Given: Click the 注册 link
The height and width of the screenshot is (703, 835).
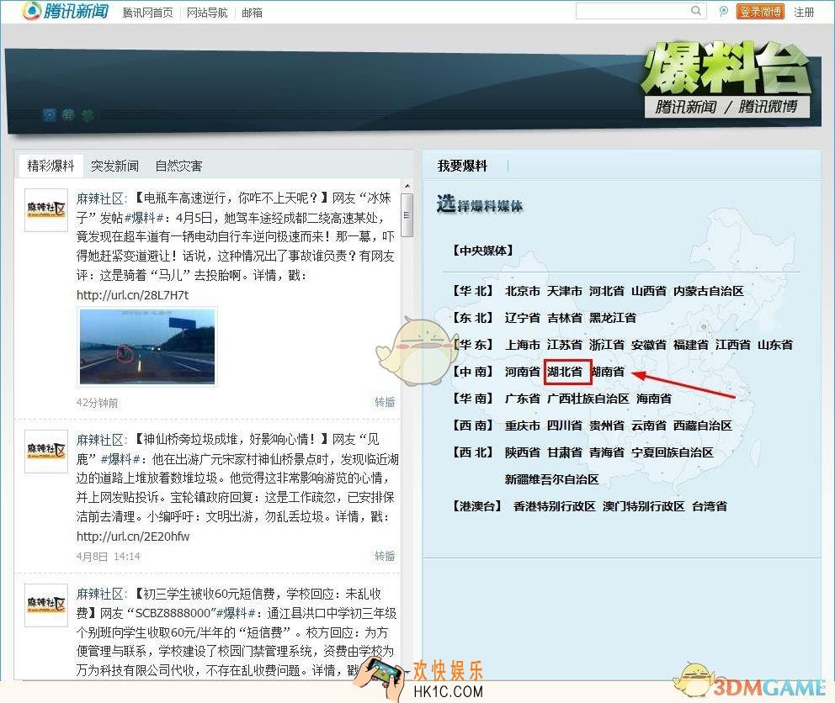Looking at the screenshot, I should (x=804, y=12).
